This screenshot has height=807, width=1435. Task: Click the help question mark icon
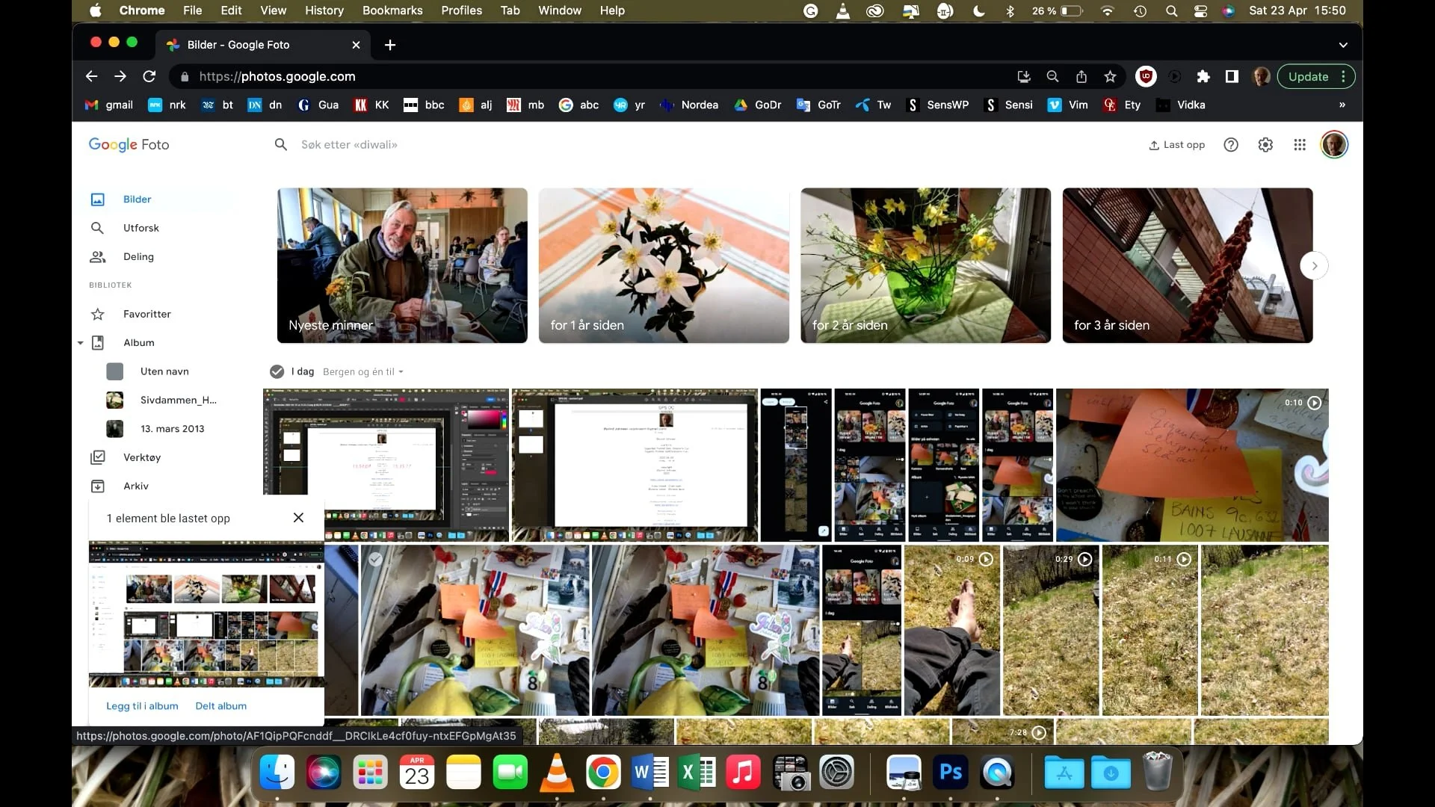1231,145
